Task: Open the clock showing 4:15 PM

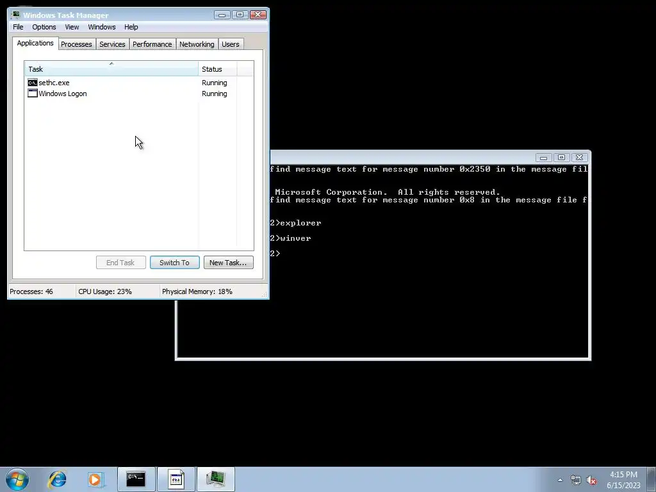Action: [623, 475]
